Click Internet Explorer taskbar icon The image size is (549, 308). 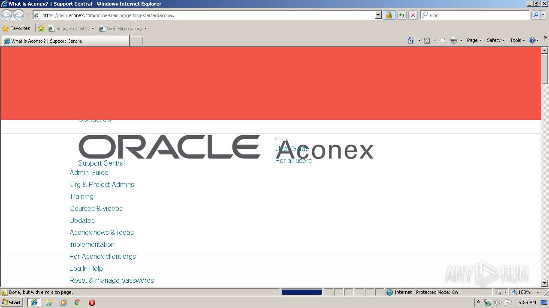click(x=34, y=302)
